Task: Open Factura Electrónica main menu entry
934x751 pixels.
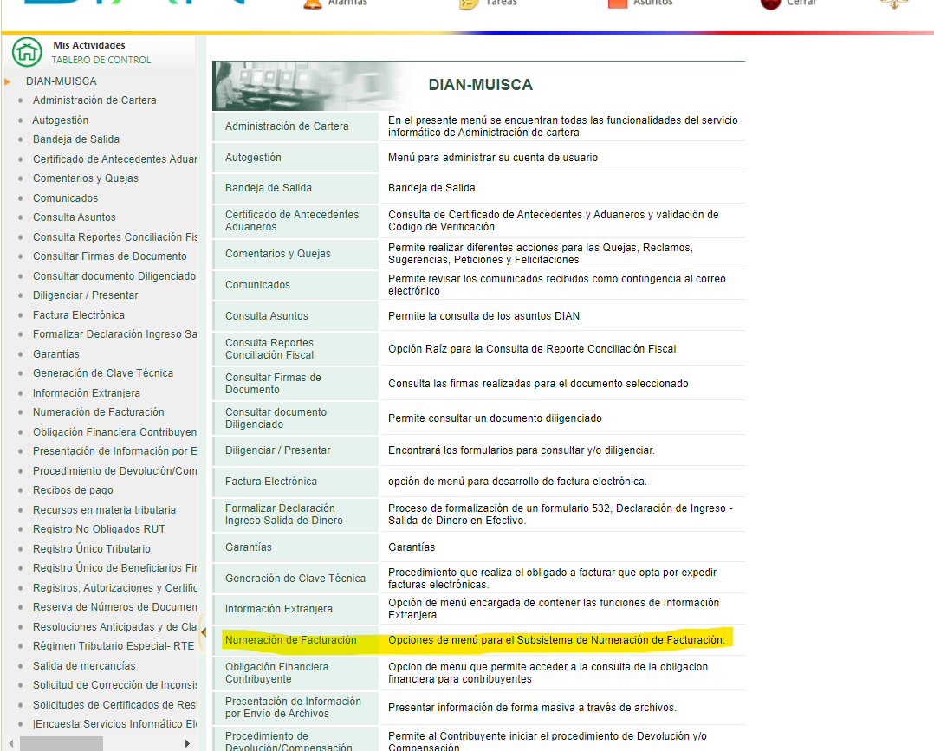Action: (x=271, y=482)
